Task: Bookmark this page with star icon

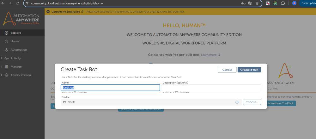Action: click(x=257, y=3)
